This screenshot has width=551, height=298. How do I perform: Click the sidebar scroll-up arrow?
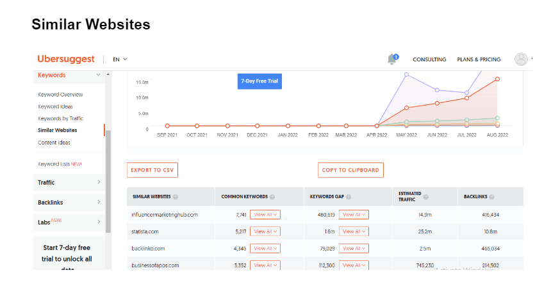[x=108, y=74]
